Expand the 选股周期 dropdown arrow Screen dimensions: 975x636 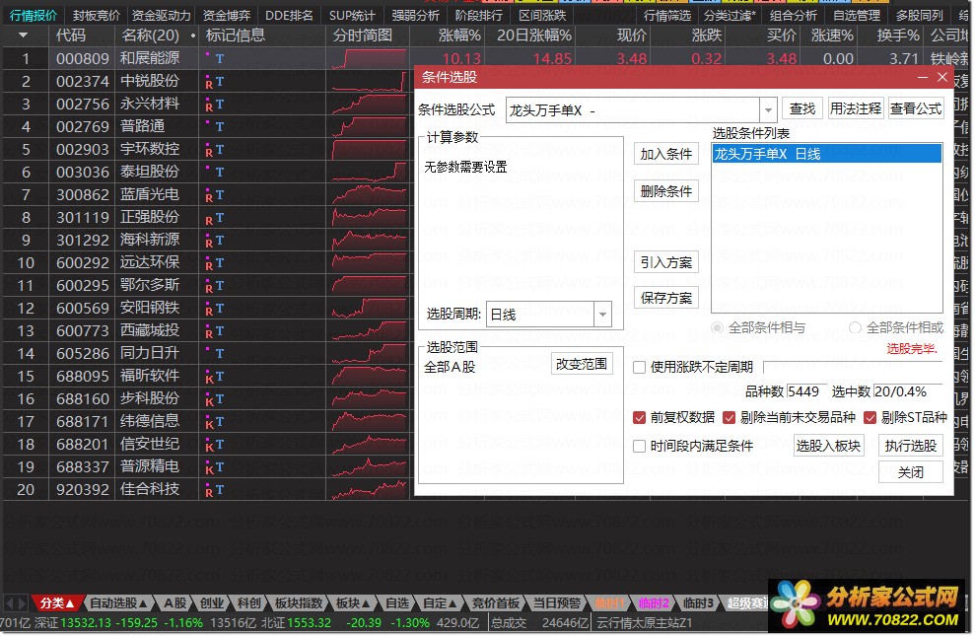[602, 315]
